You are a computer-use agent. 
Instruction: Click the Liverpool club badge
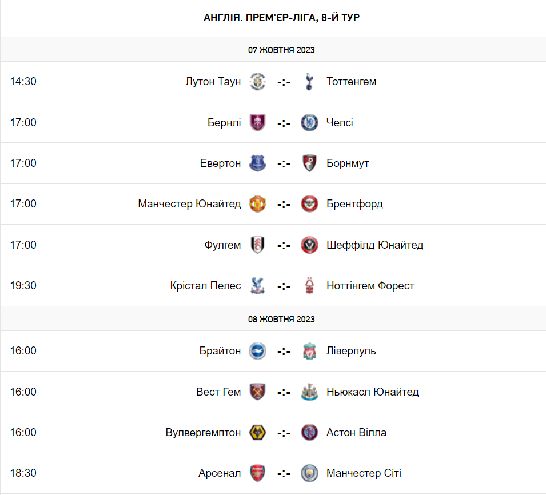[309, 351]
